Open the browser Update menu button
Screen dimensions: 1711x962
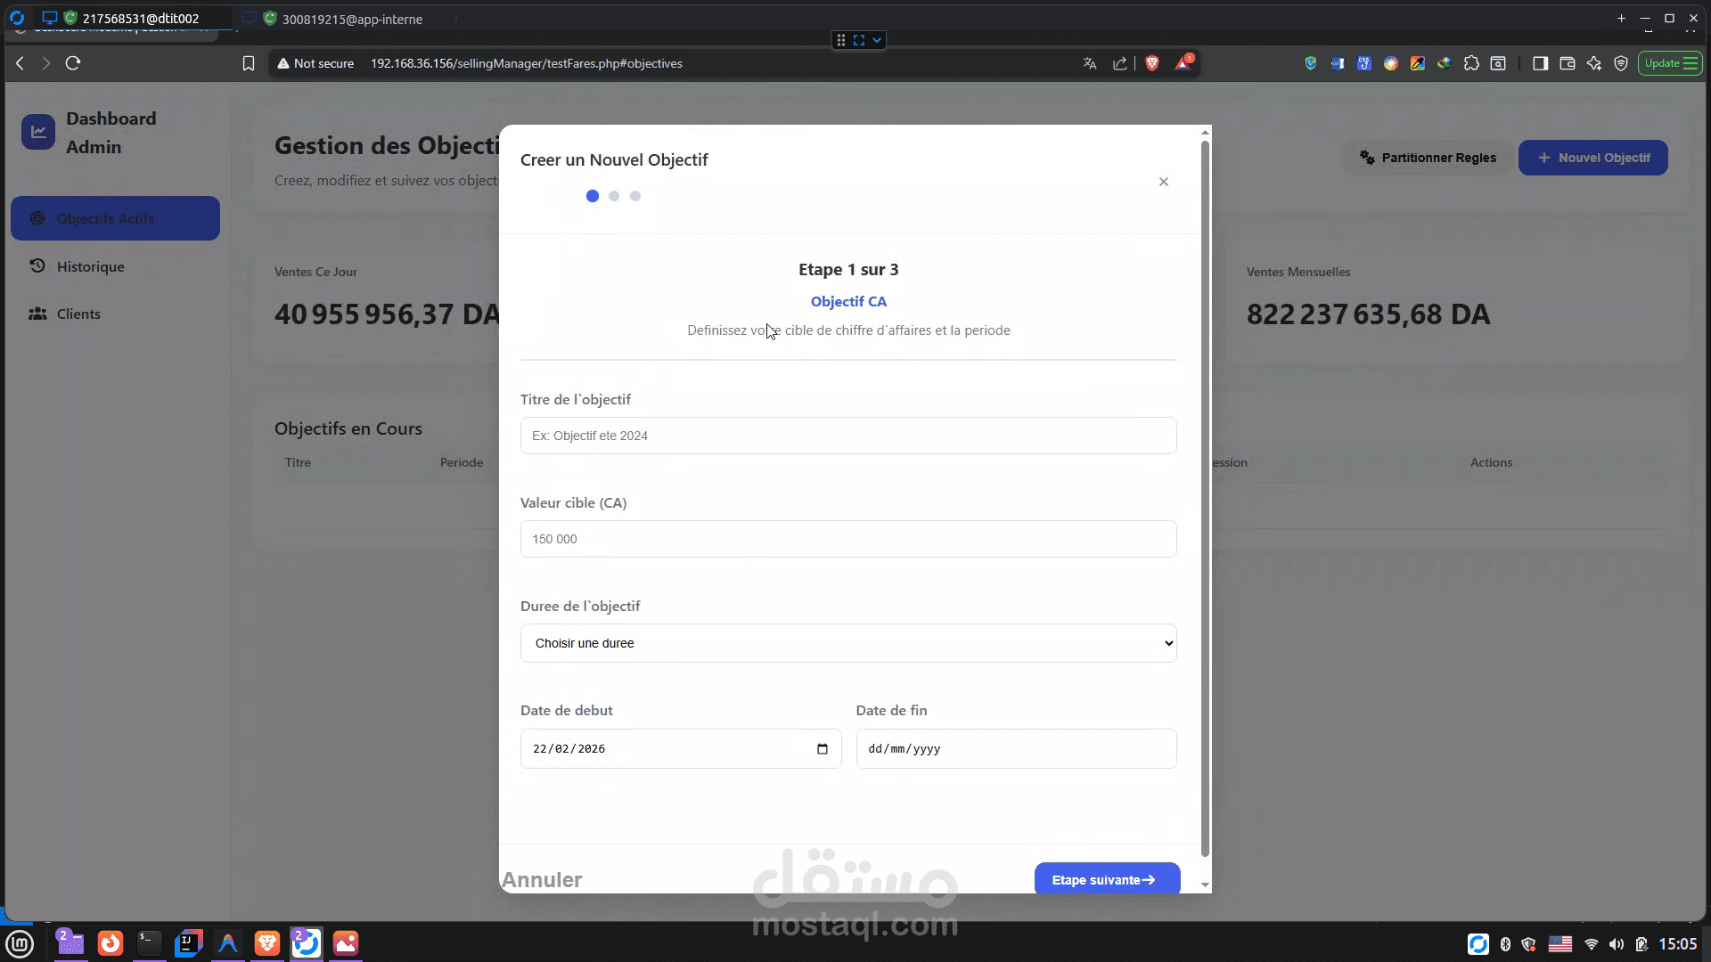(x=1670, y=63)
